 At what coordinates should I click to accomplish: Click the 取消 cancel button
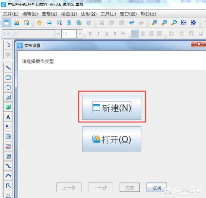pos(156,187)
